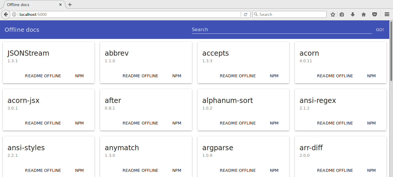Screen dimensions: 393x177
Task: Focus the localhost:5000 address bar
Action: pos(129,14)
